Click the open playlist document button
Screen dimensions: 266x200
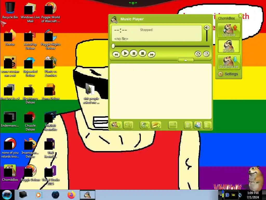(x=198, y=125)
